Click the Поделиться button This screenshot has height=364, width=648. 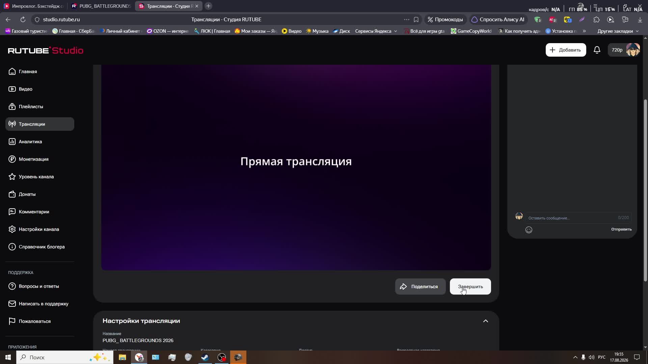click(x=420, y=286)
